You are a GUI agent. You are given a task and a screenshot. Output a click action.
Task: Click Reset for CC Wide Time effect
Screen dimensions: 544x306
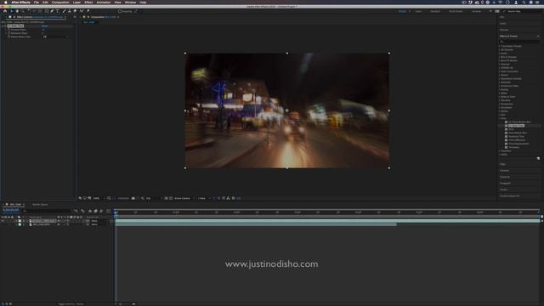coord(44,26)
